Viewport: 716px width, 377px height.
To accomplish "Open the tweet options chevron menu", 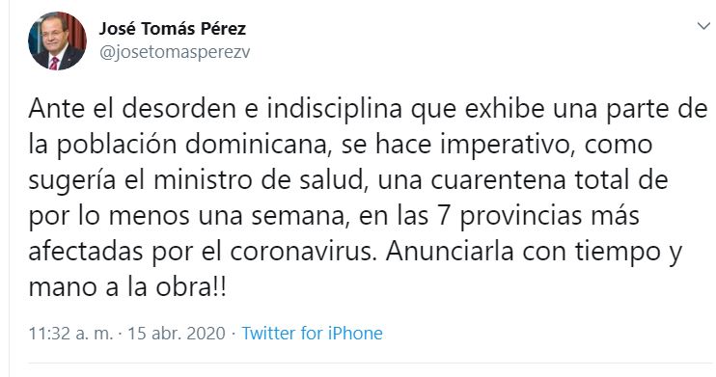I will coord(704,26).
